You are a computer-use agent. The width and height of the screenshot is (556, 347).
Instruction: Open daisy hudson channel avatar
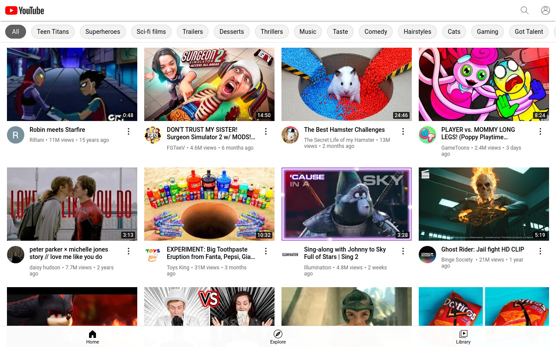click(x=16, y=255)
